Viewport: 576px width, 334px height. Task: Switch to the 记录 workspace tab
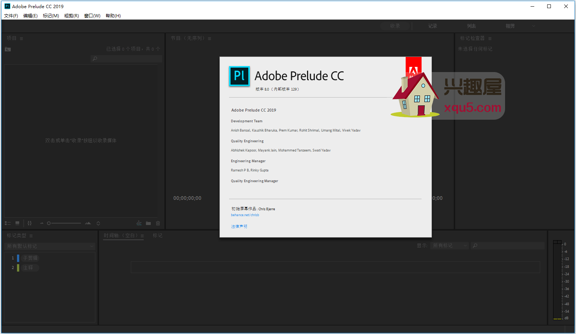tap(433, 26)
